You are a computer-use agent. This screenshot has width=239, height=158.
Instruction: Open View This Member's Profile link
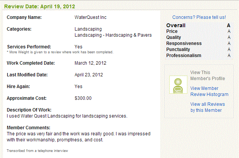[x=208, y=76]
